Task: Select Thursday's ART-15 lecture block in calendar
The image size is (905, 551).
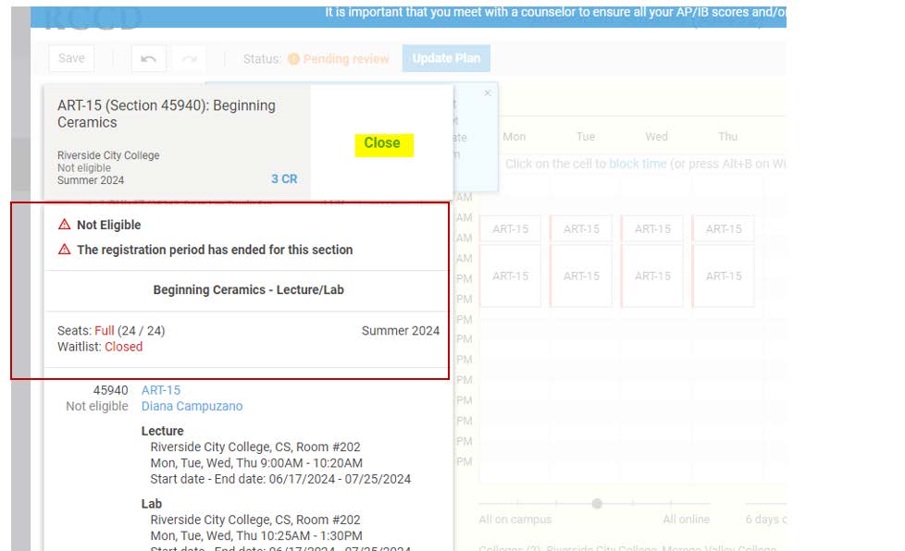Action: 724,229
